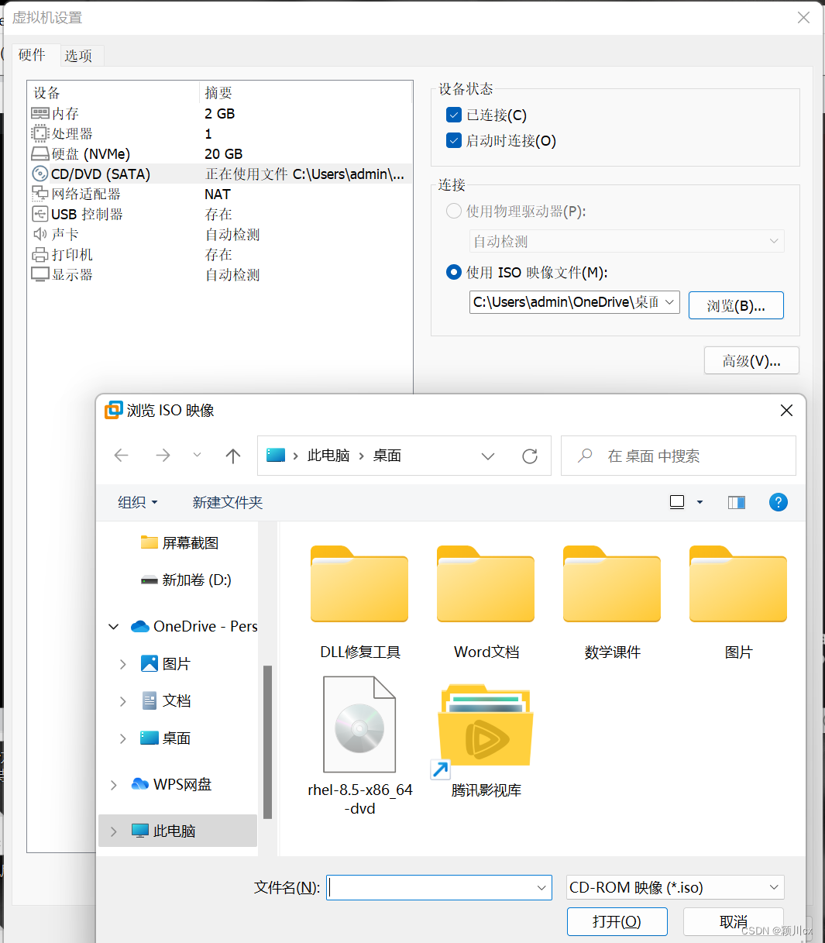Select the 处理器 device entry
825x943 pixels.
pos(70,133)
